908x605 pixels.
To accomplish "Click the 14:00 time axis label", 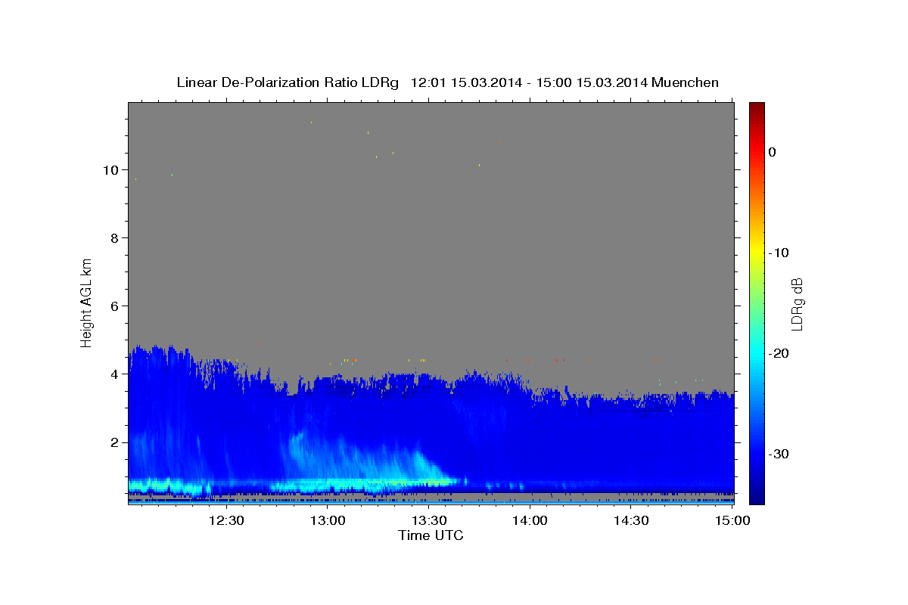I will point(530,520).
